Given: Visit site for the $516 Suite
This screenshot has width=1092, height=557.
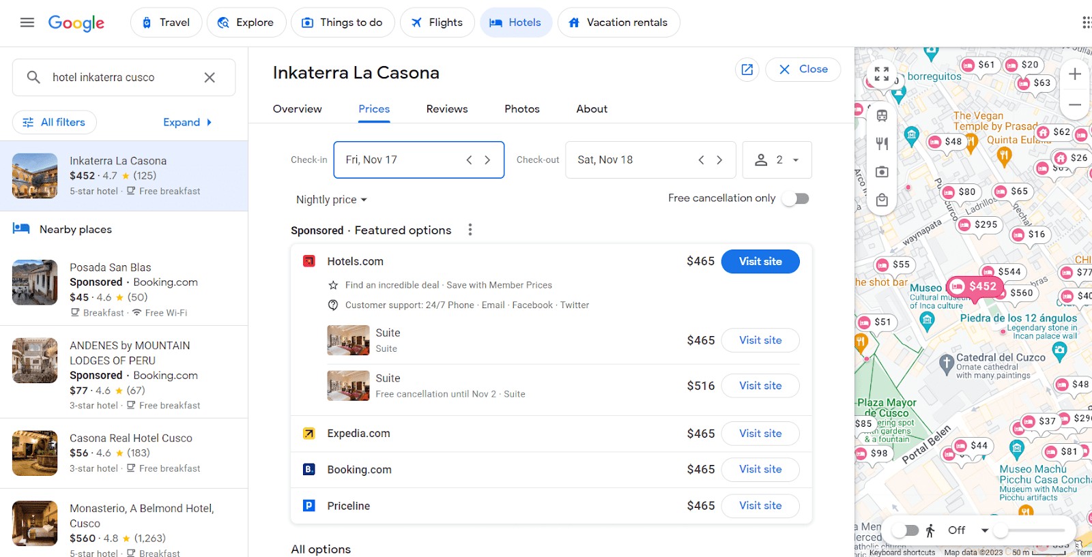Looking at the screenshot, I should pos(760,386).
